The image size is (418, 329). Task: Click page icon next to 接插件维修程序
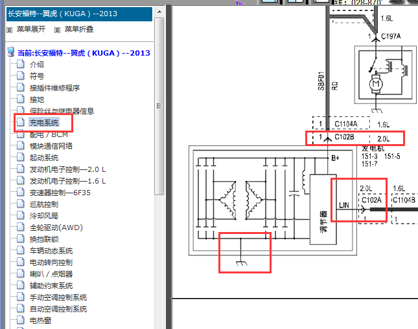21,87
